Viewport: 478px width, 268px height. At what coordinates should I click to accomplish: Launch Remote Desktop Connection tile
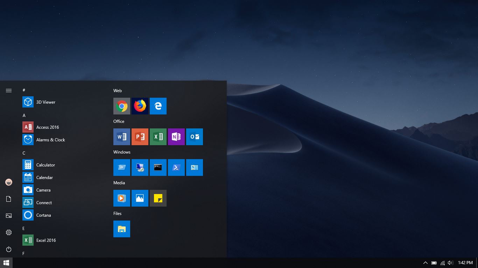(140, 167)
